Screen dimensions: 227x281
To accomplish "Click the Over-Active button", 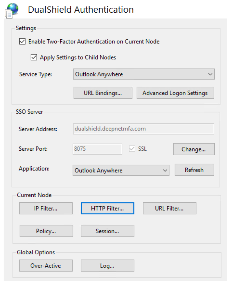I will pyautogui.click(x=46, y=266).
